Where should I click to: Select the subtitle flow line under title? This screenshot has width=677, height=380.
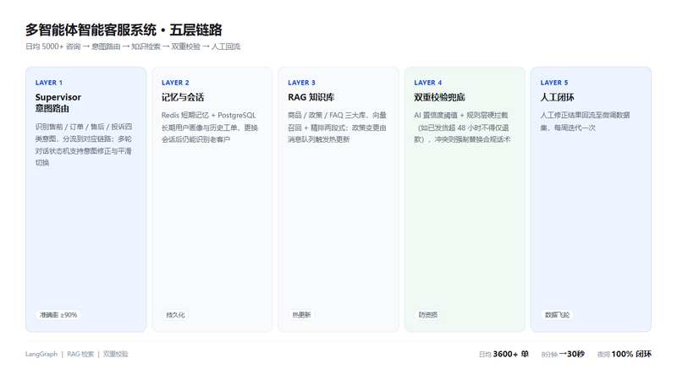[133, 46]
